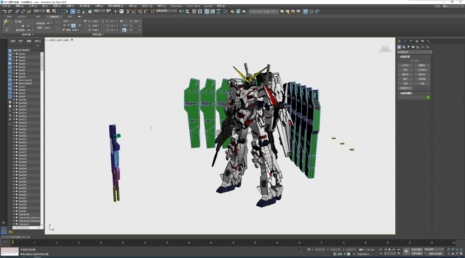Select Box495 in the scene explorer list
The width and height of the screenshot is (465, 258).
22,100
